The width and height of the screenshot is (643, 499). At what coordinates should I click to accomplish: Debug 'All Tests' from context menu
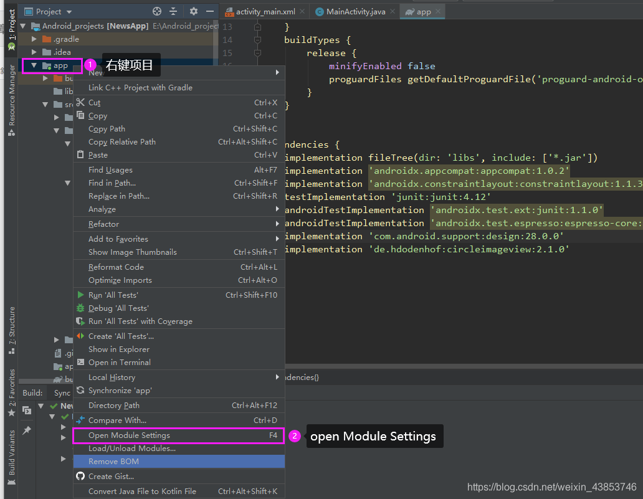point(179,308)
